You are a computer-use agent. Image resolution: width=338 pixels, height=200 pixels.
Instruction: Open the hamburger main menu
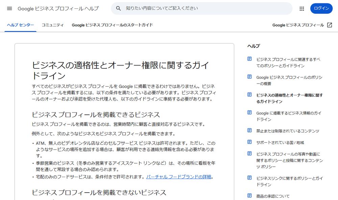[x=9, y=9]
